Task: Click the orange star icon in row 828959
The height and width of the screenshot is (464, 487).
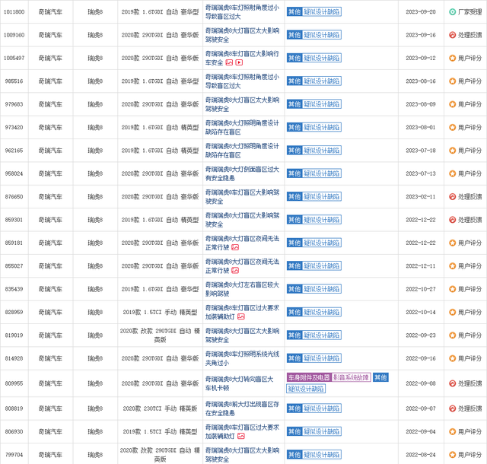Action: [x=453, y=312]
